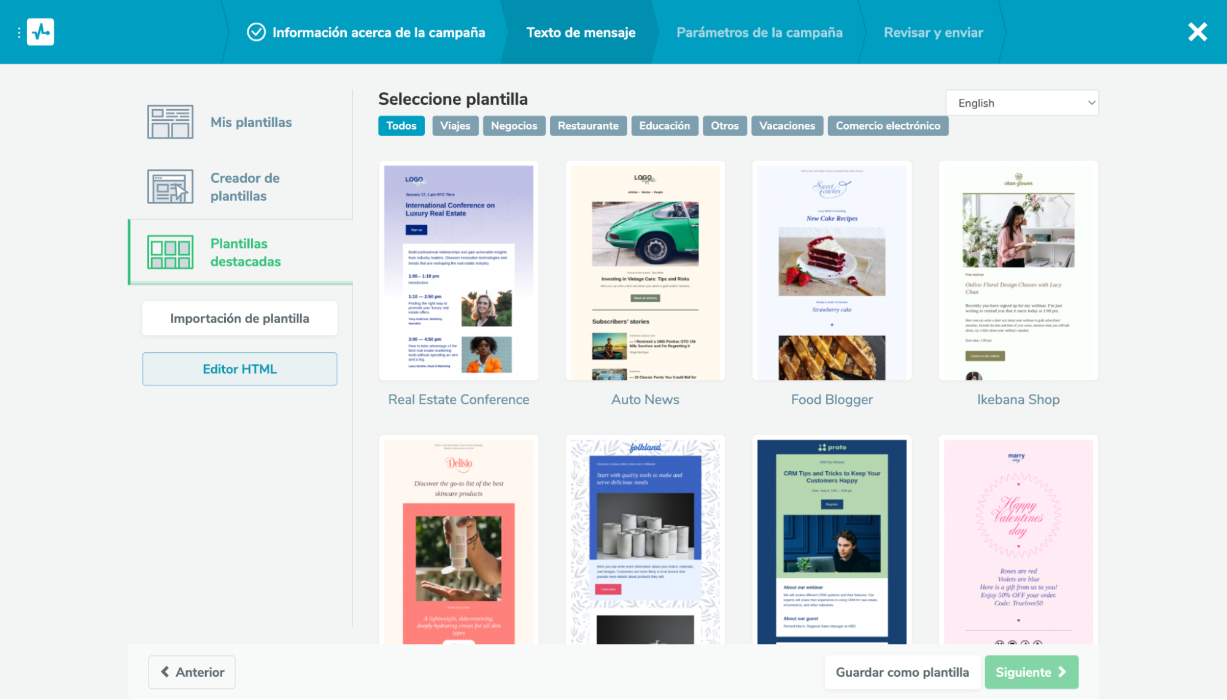Image resolution: width=1227 pixels, height=700 pixels.
Task: Select the Todos filter chip
Action: [x=401, y=126]
